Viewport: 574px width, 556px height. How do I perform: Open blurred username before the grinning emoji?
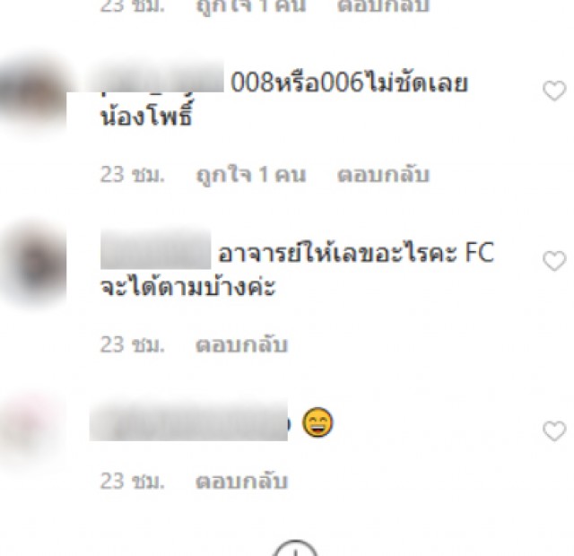click(x=189, y=421)
